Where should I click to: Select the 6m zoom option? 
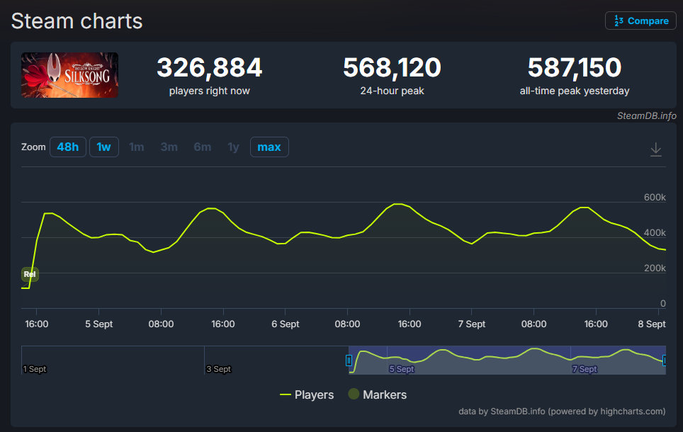click(x=203, y=147)
